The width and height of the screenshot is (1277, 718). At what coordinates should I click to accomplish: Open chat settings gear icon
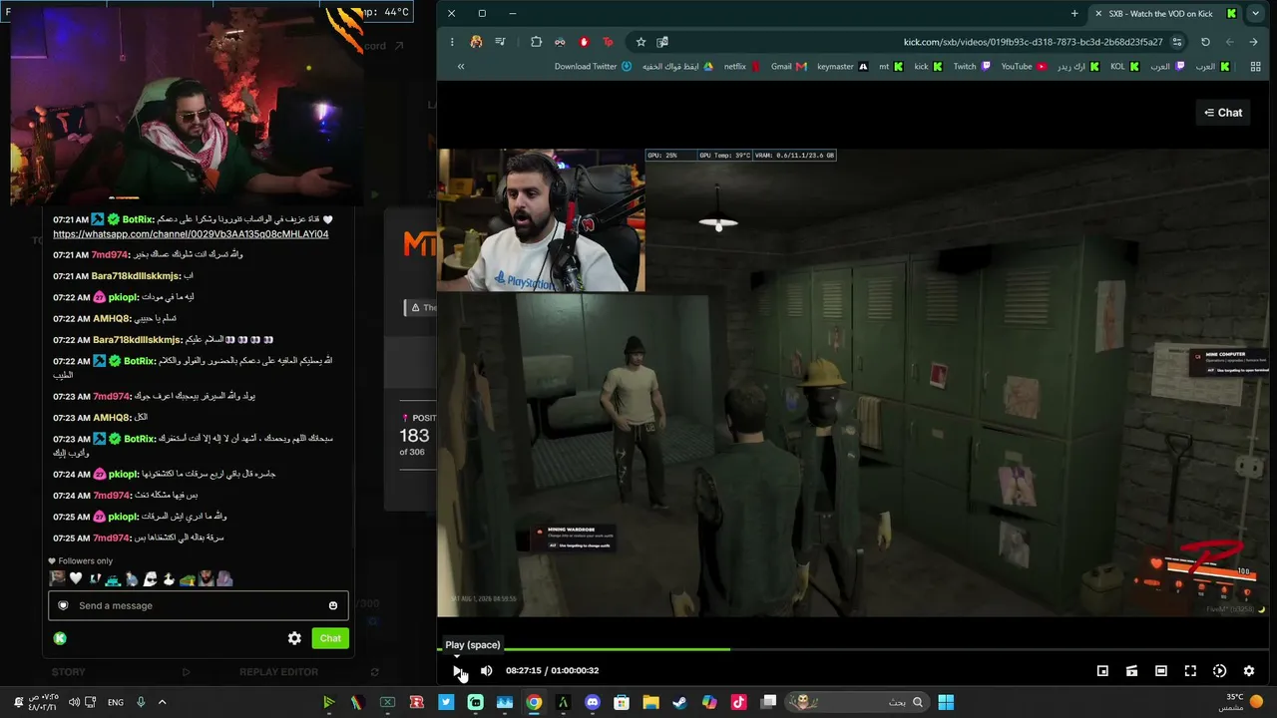pyautogui.click(x=294, y=638)
